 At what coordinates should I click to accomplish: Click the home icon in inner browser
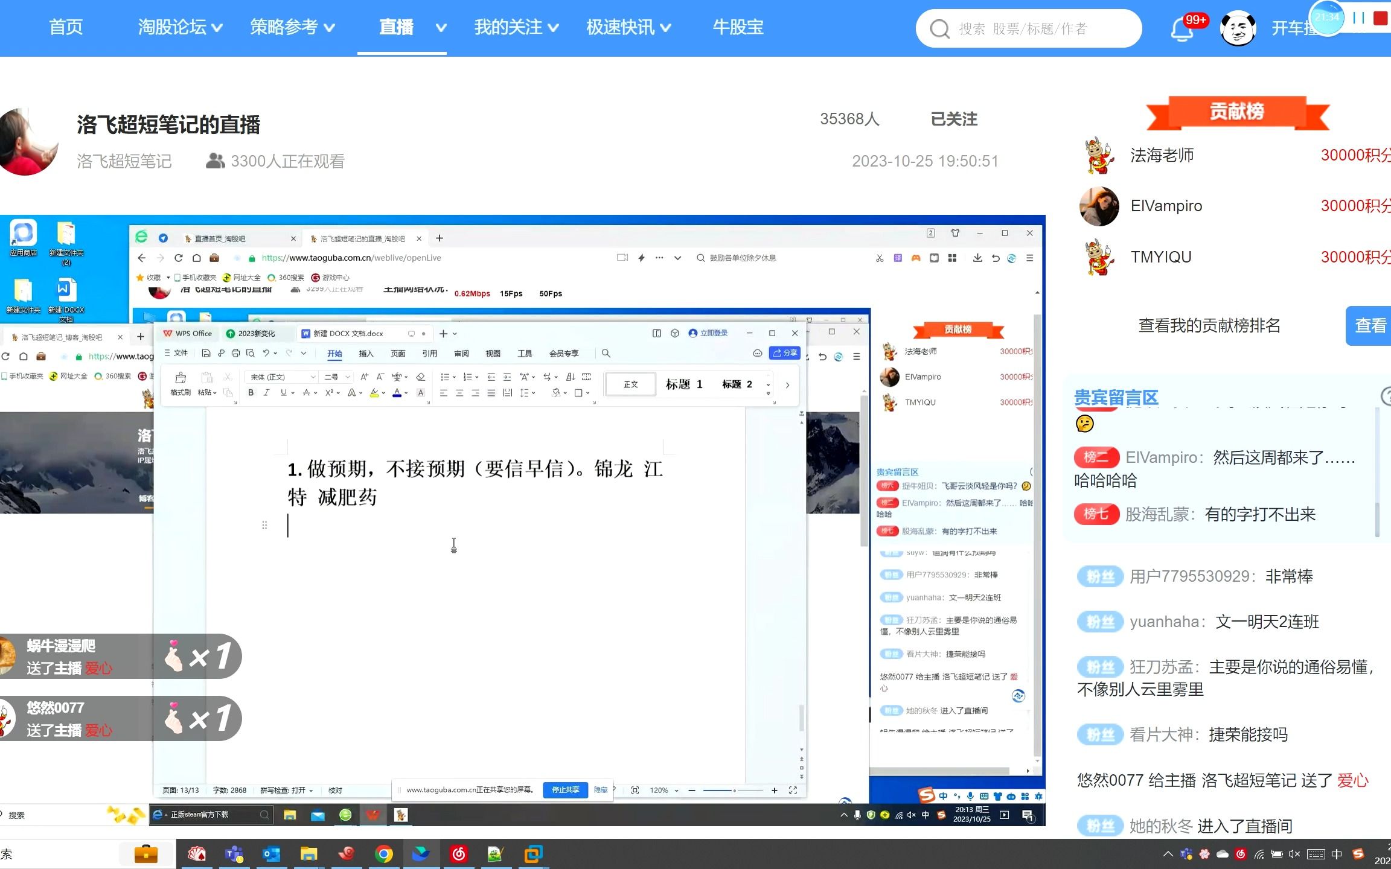pos(196,258)
